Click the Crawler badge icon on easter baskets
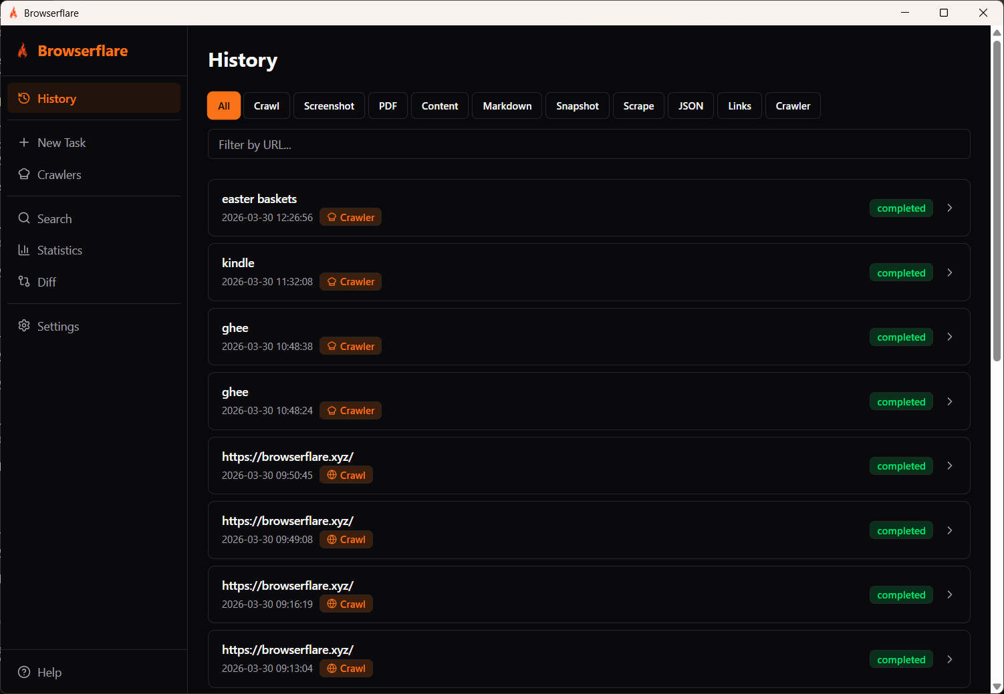The image size is (1004, 694). coord(332,217)
